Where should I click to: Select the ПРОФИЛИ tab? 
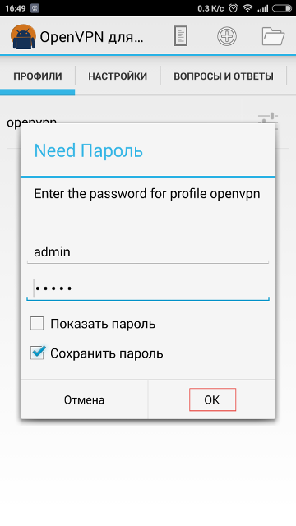pyautogui.click(x=38, y=76)
